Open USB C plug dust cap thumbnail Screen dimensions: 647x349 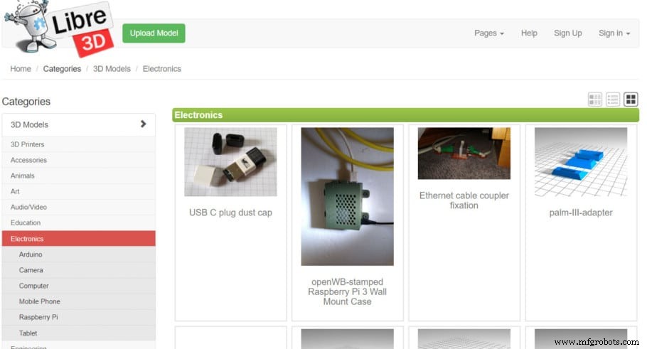[x=230, y=162]
